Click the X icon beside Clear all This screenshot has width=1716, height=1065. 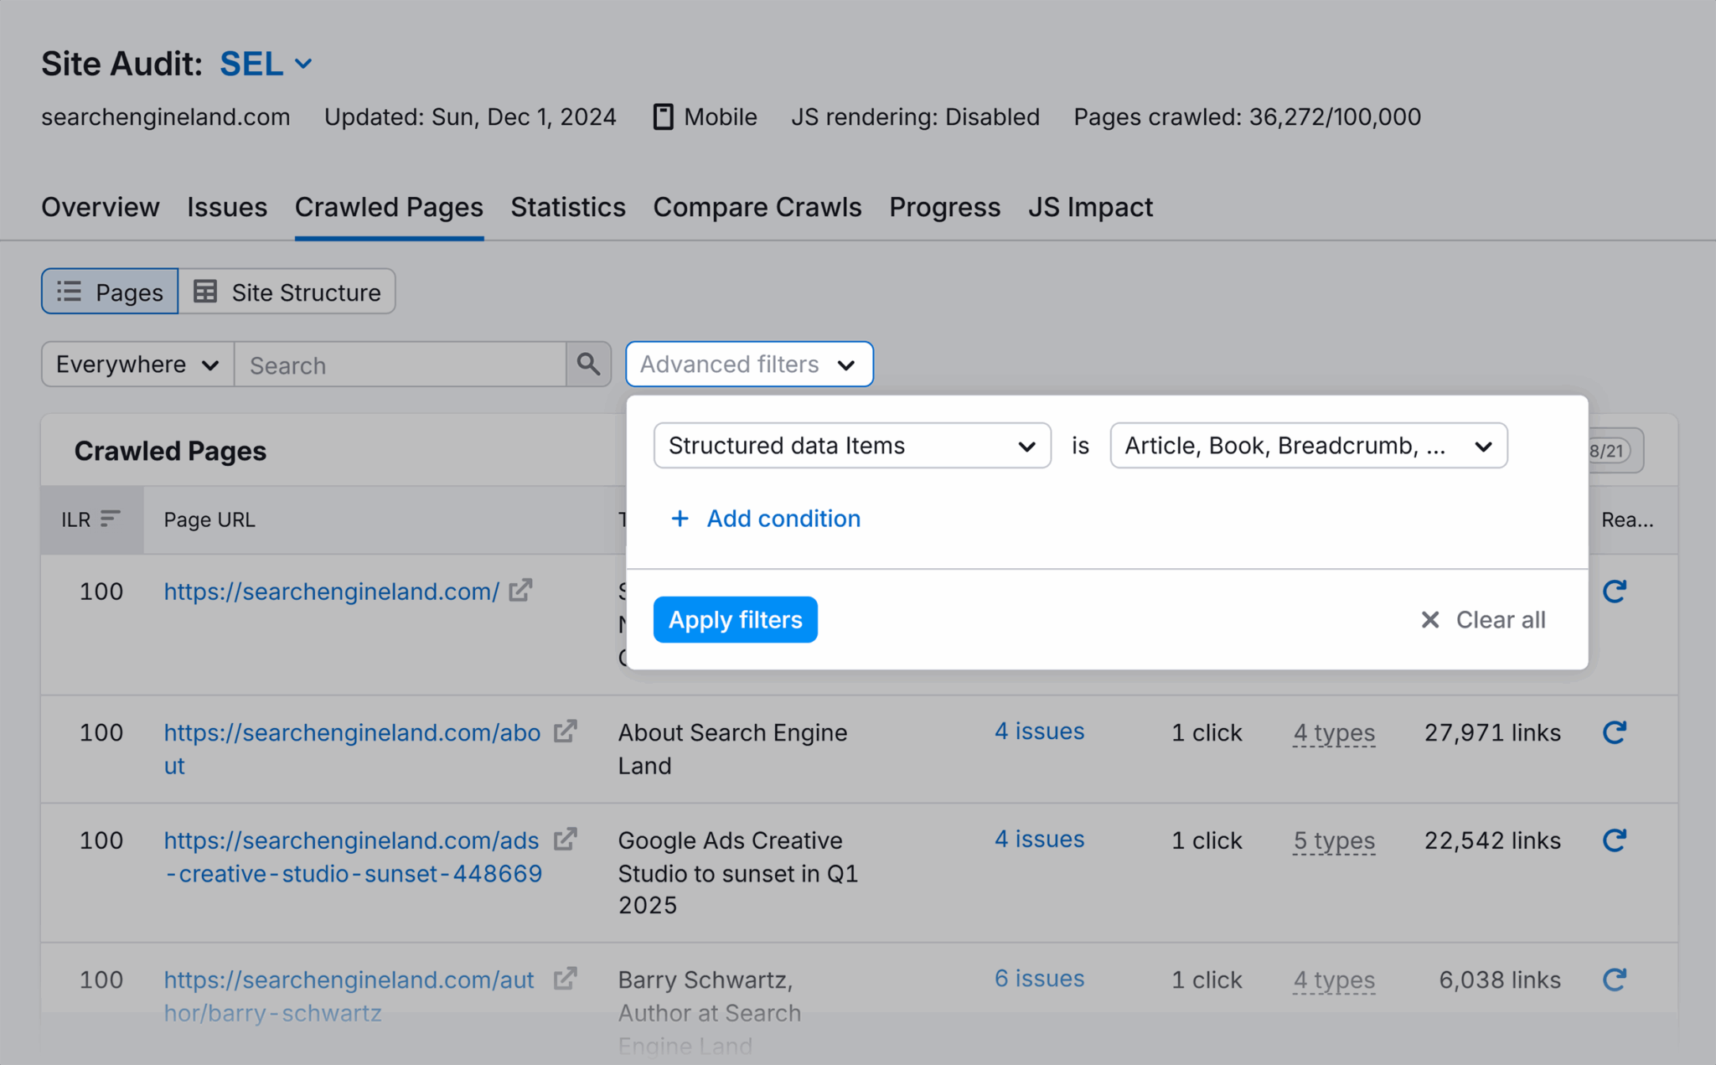(1429, 619)
